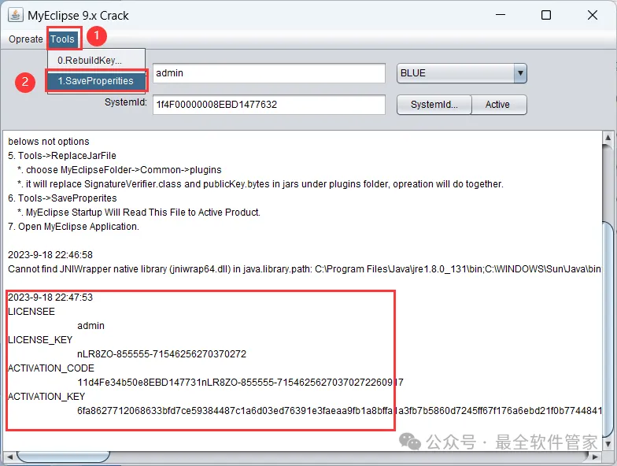The width and height of the screenshot is (617, 466).
Task: Click horizontal scrollbar left arrow
Action: (9, 457)
